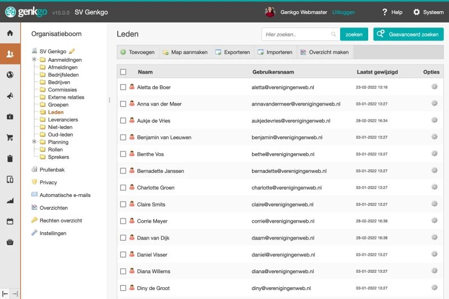Open the statistics chart icon in sidebar
The width and height of the screenshot is (449, 299).
10,200
